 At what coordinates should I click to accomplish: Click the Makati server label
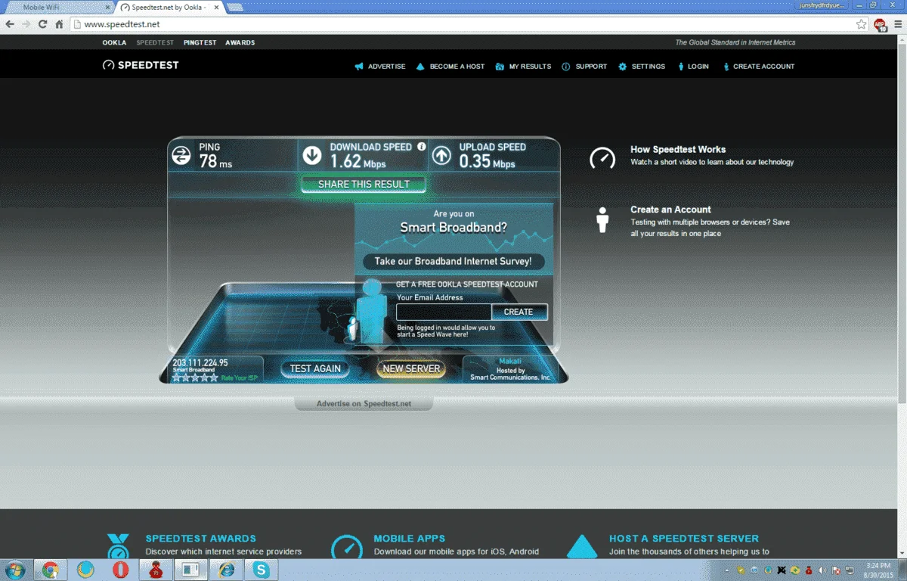[510, 361]
